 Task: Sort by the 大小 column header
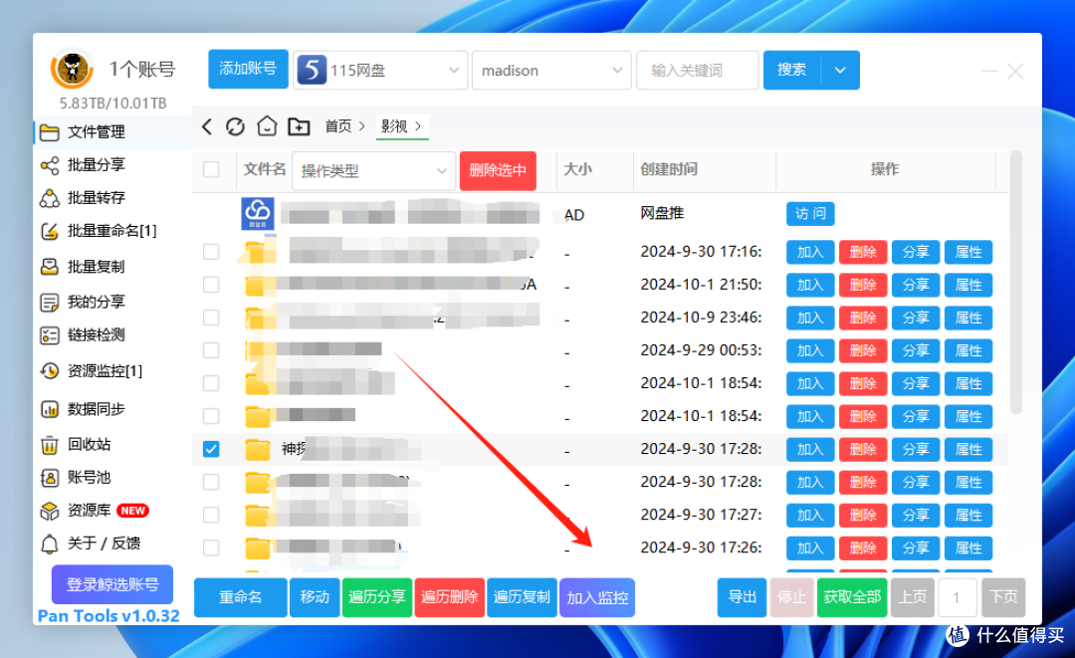click(x=577, y=169)
